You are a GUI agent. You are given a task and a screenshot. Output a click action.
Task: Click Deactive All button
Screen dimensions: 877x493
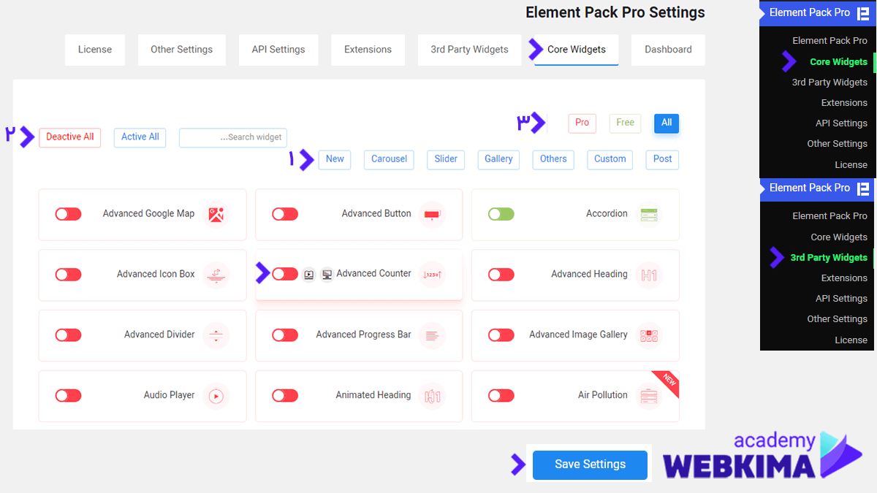[70, 137]
